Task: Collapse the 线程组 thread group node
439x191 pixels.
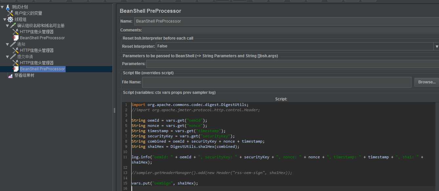Action: point(5,19)
